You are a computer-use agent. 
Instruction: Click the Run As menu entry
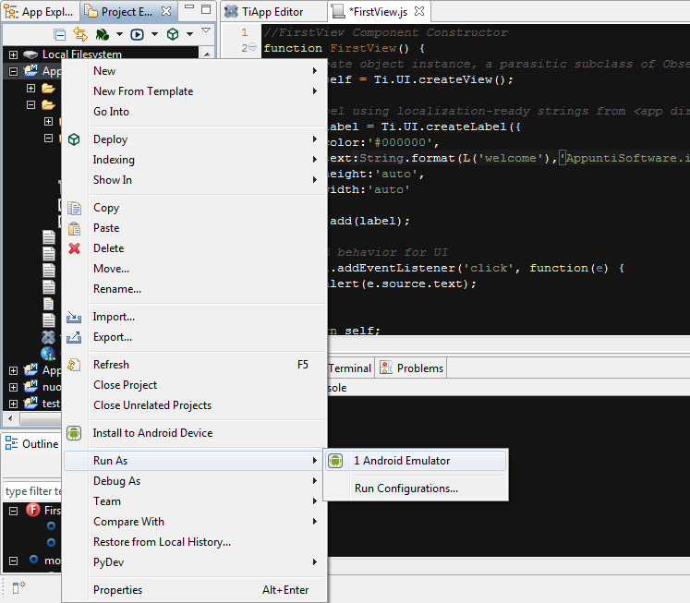[195, 461]
